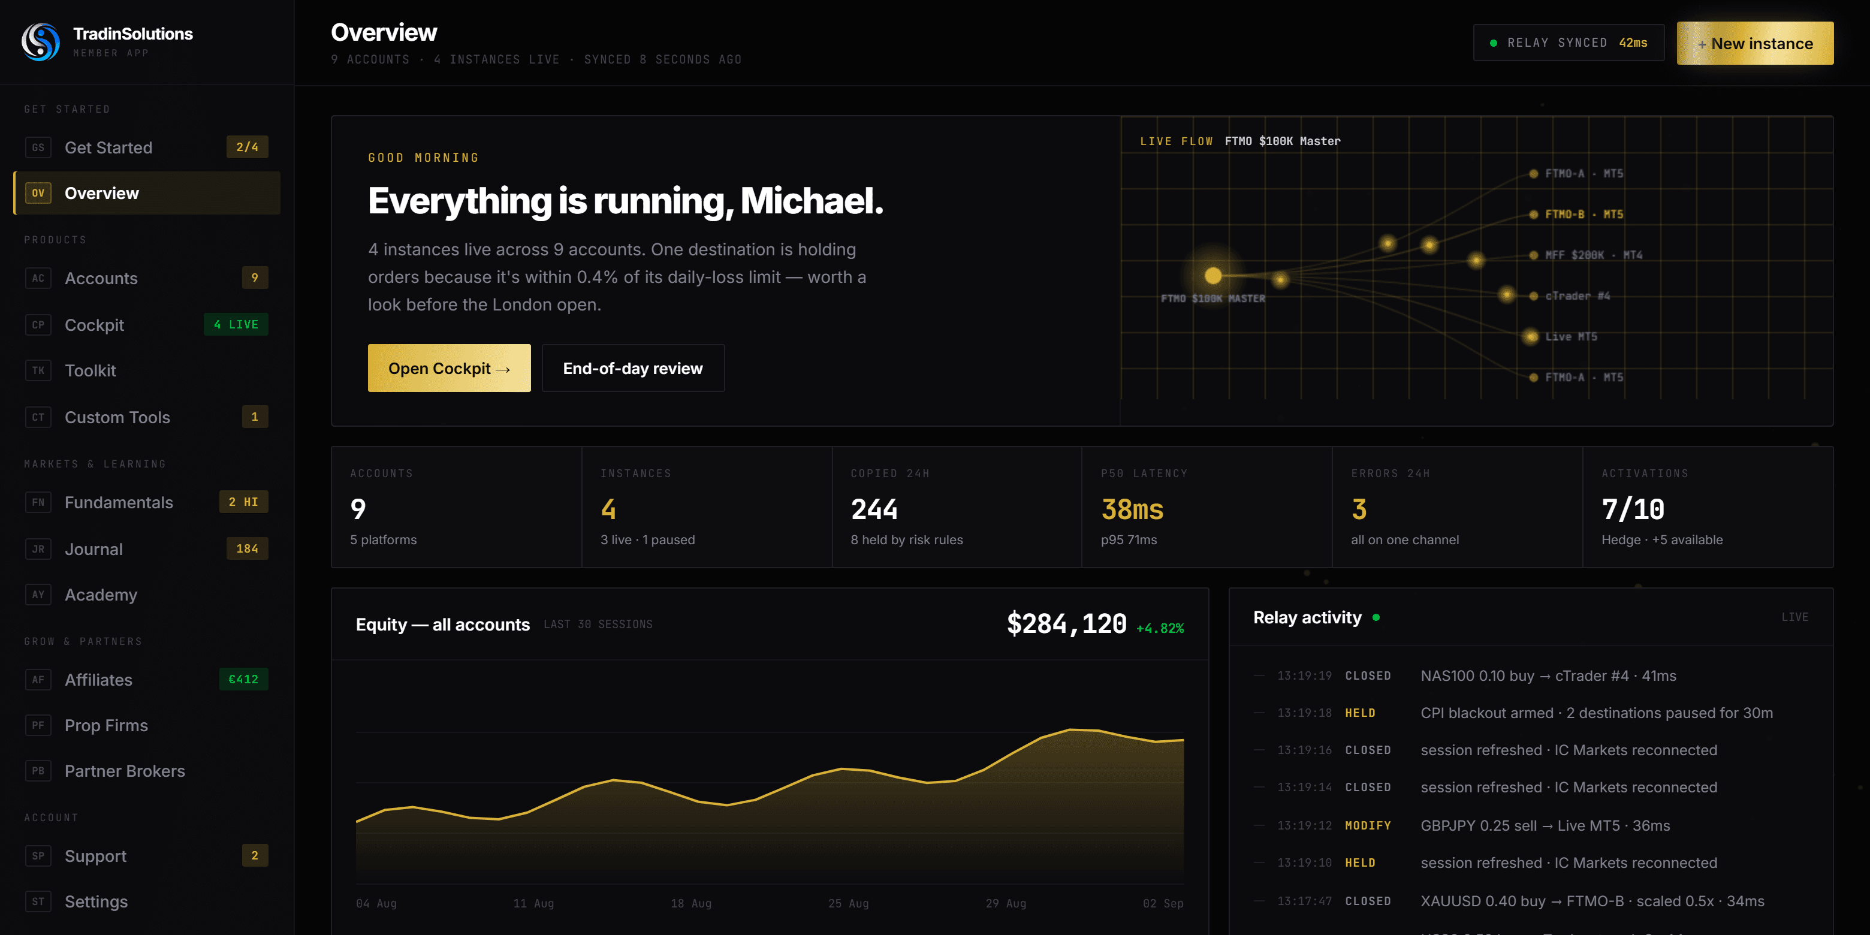The height and width of the screenshot is (935, 1870).
Task: Navigate to Prop Firms
Action: tap(147, 725)
